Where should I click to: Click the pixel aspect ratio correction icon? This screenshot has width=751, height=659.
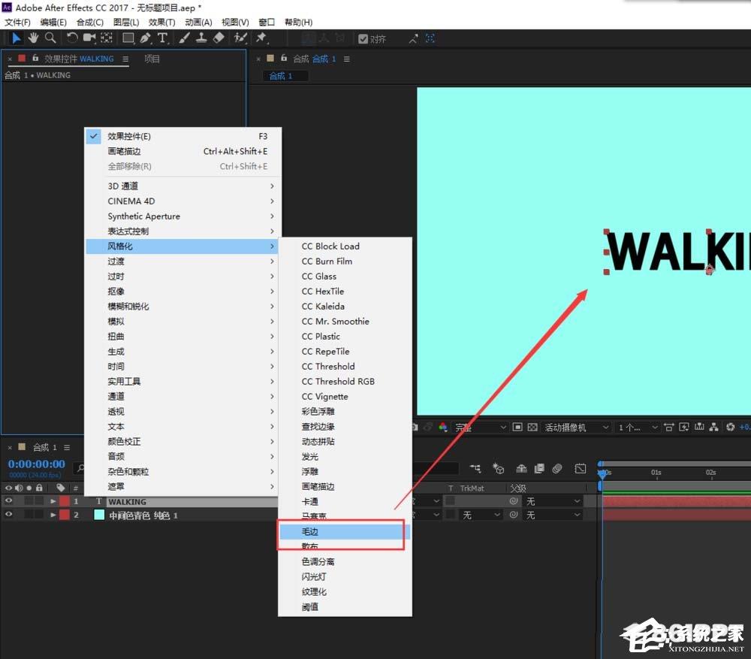[x=668, y=427]
